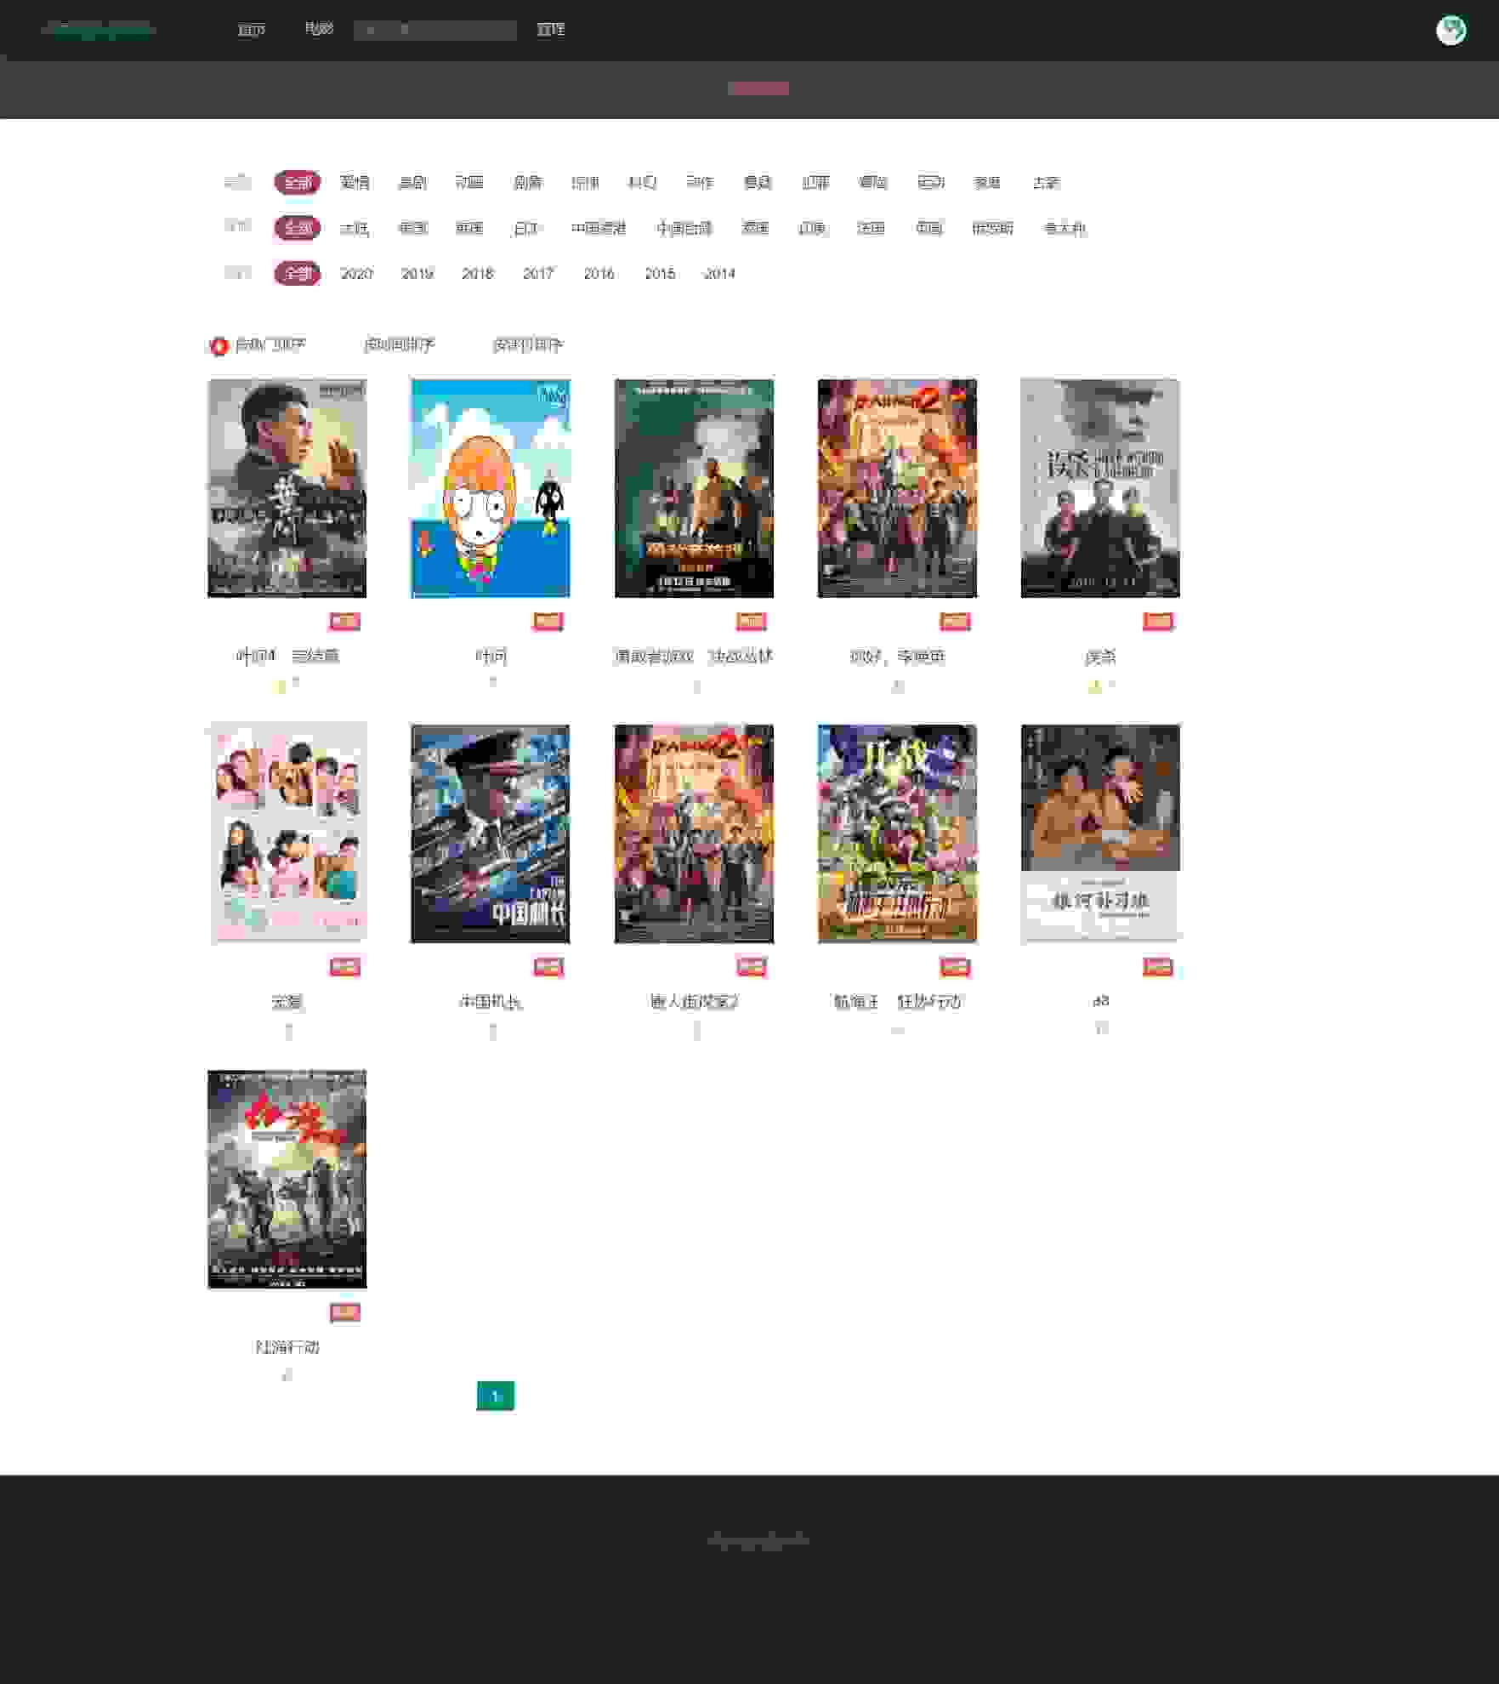The image size is (1499, 1684).
Task: Click the red badge under the 银河补习班 poster
Action: (1158, 967)
